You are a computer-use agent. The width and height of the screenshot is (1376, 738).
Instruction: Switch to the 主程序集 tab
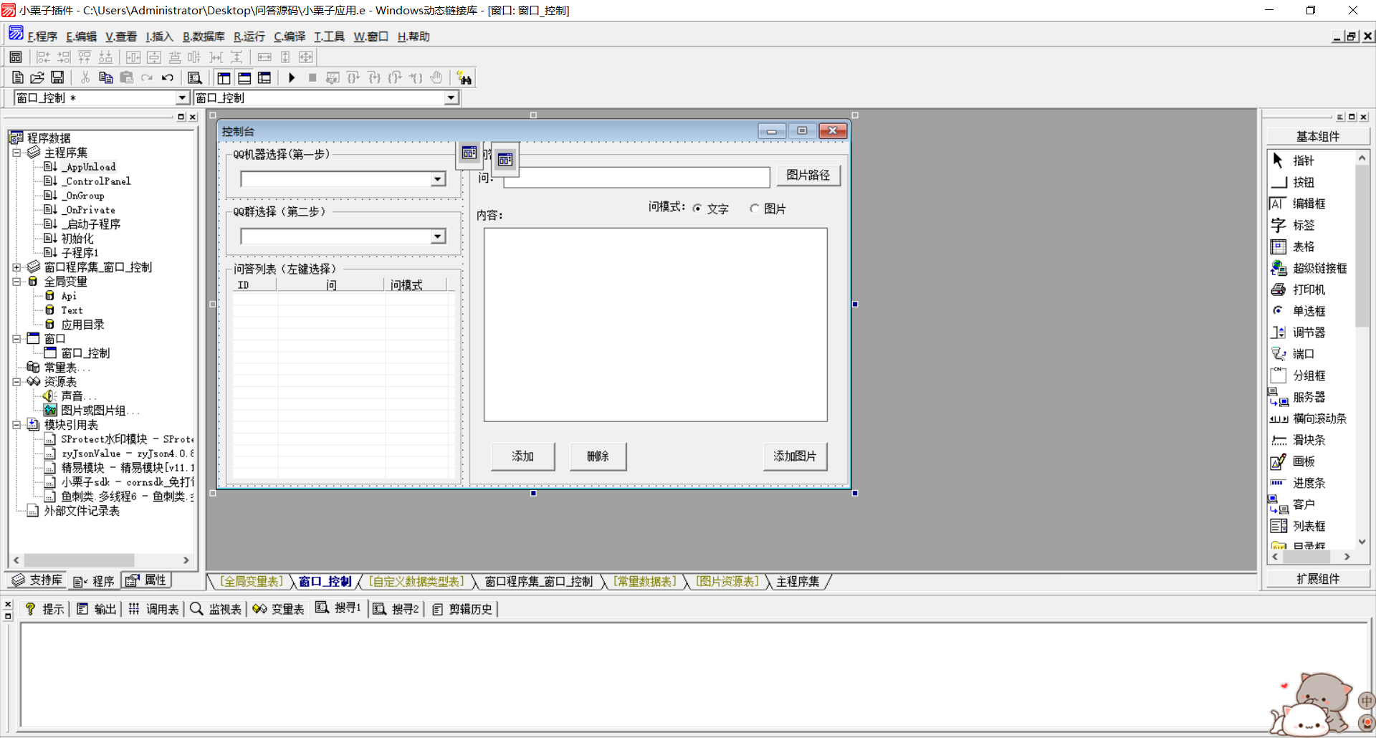[x=797, y=581]
